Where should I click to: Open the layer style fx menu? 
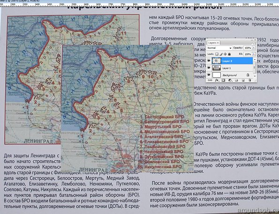click(217, 81)
